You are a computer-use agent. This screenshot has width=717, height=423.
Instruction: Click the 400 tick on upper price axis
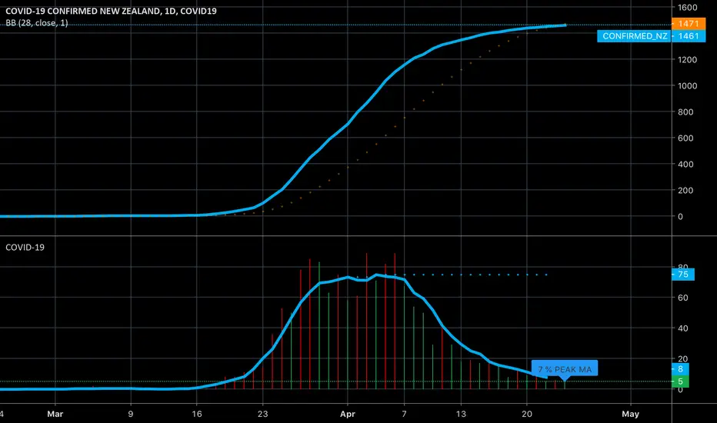pyautogui.click(x=685, y=164)
